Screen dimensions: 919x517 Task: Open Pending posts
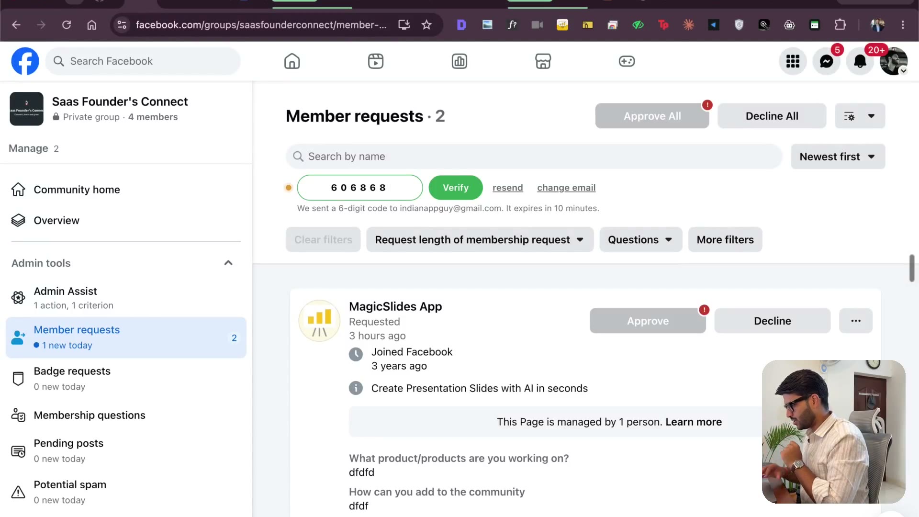[x=126, y=451]
